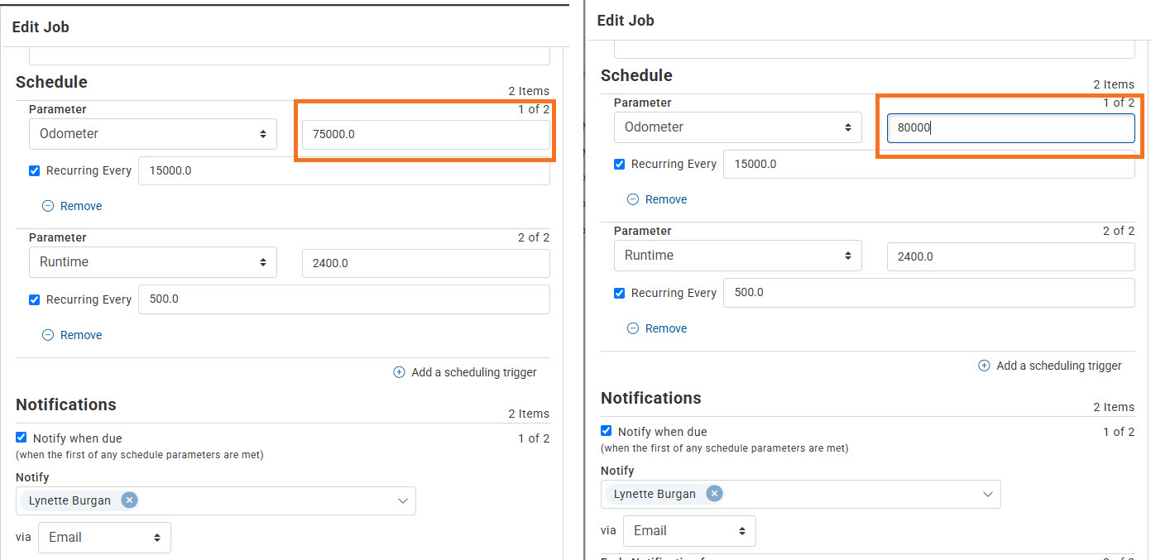The width and height of the screenshot is (1151, 560).
Task: Open right Runtime parameter dropdown
Action: 738,256
